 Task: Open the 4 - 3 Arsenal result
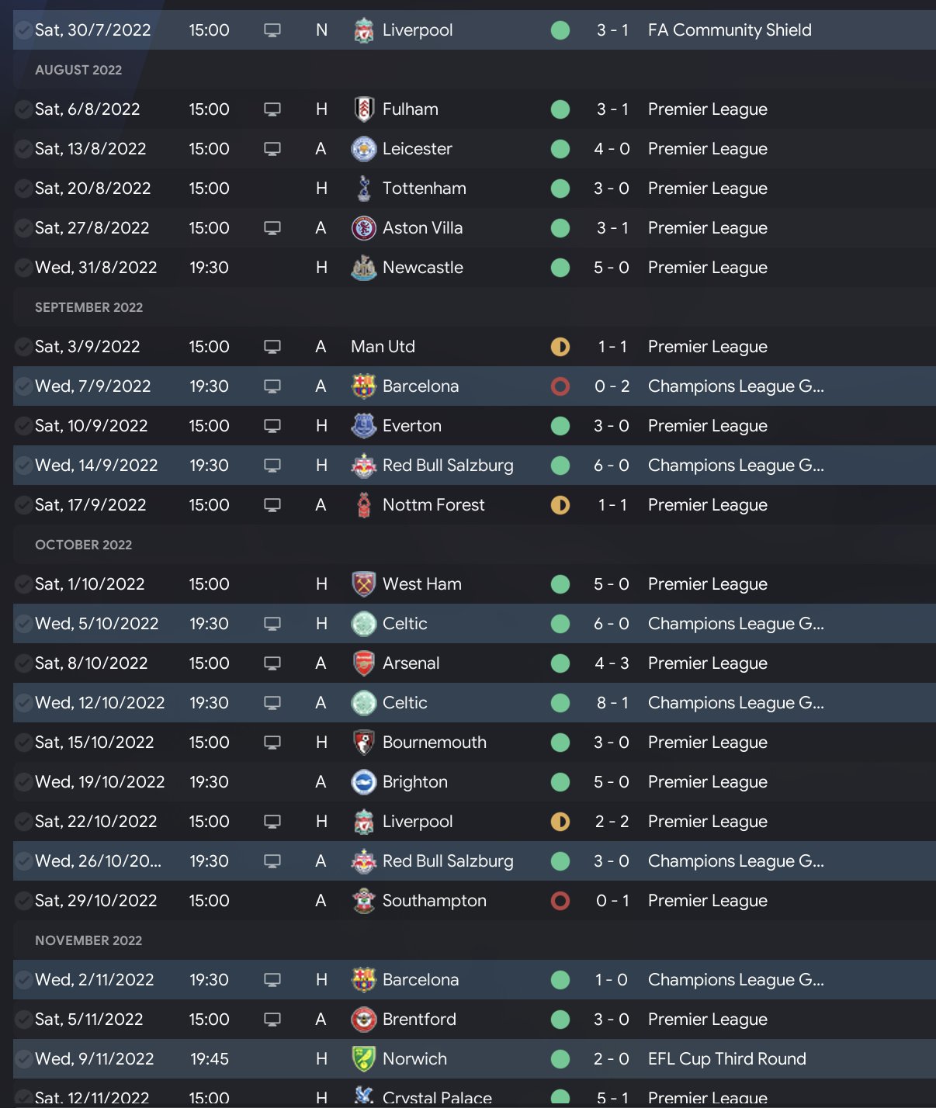(x=611, y=663)
